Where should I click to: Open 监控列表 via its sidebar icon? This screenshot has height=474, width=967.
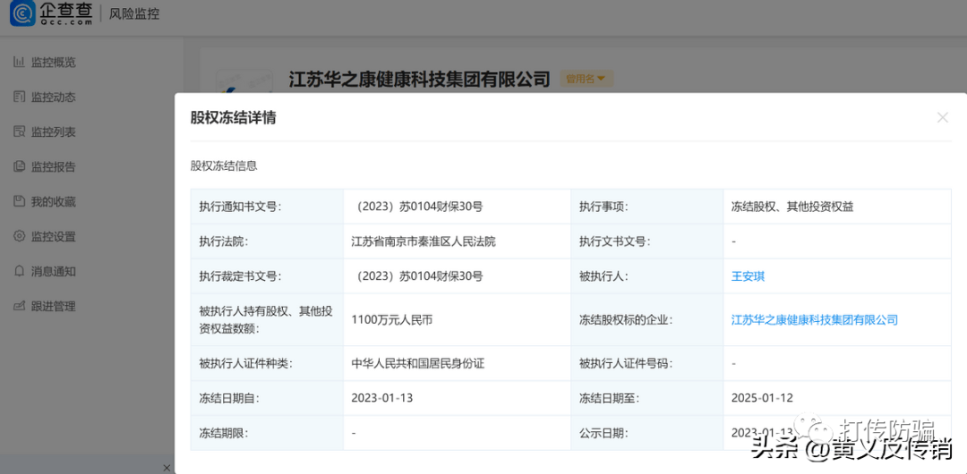[x=19, y=132]
